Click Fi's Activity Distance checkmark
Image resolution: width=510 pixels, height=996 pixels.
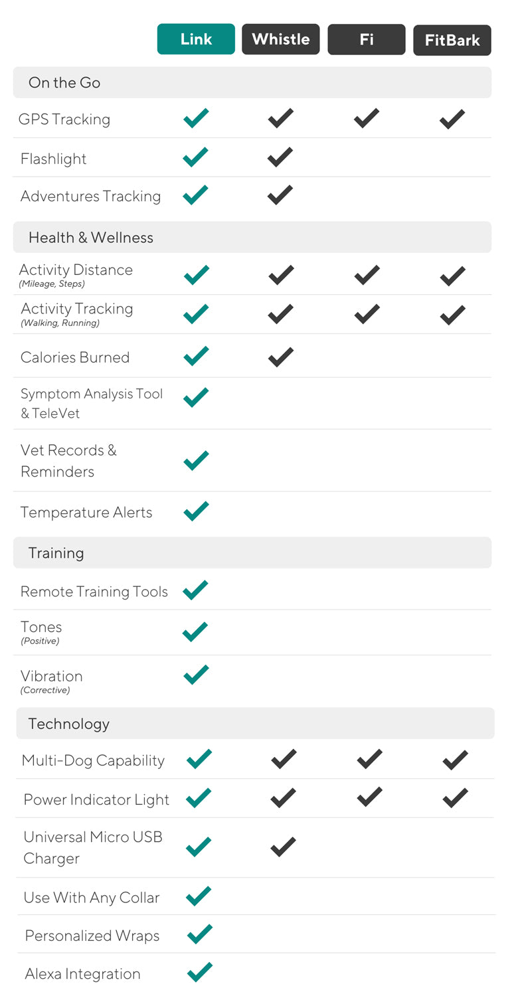tap(367, 274)
